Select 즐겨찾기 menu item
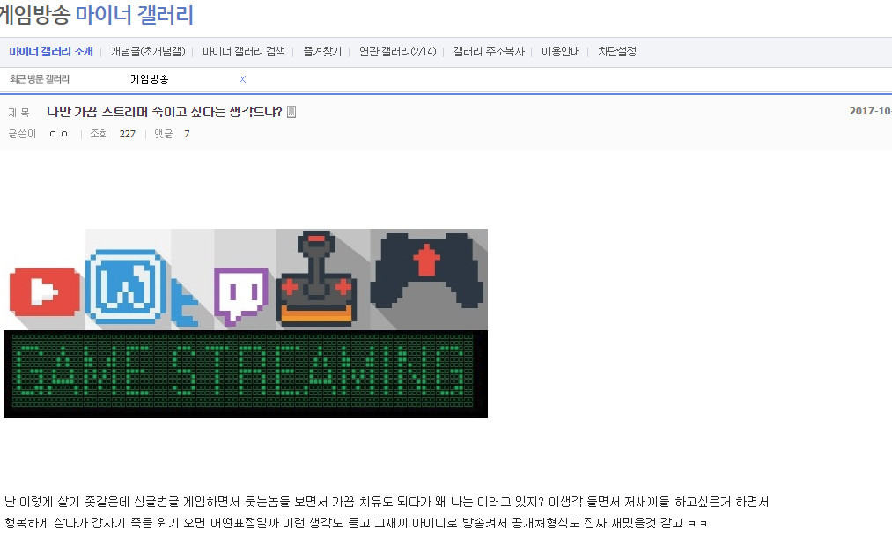892x559 pixels. 322,52
